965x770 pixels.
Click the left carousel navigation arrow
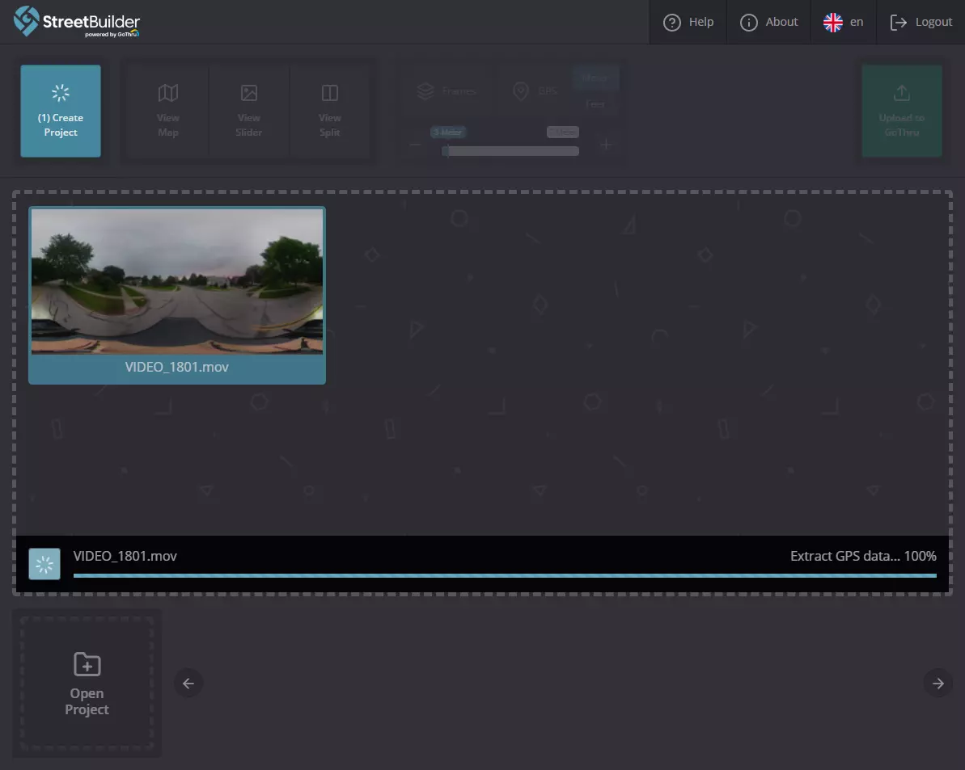coord(188,683)
